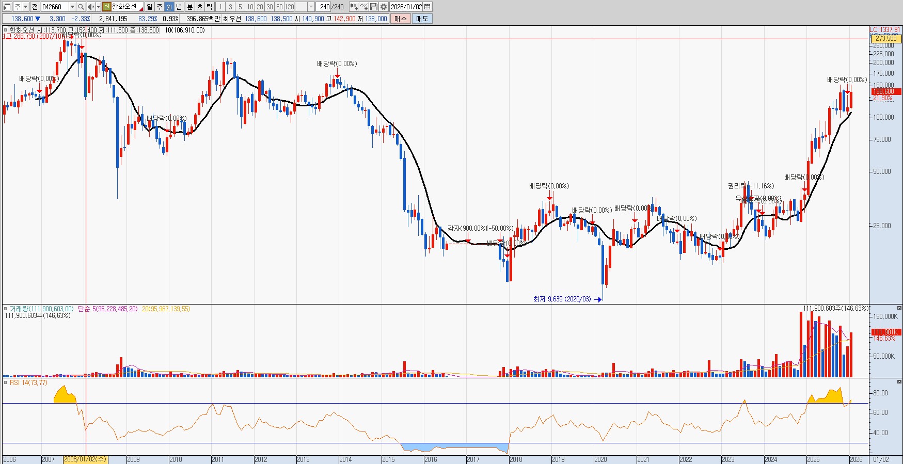Click the highlighted 2008/01/02(수) date marker
The height and width of the screenshot is (464, 903).
(86, 459)
